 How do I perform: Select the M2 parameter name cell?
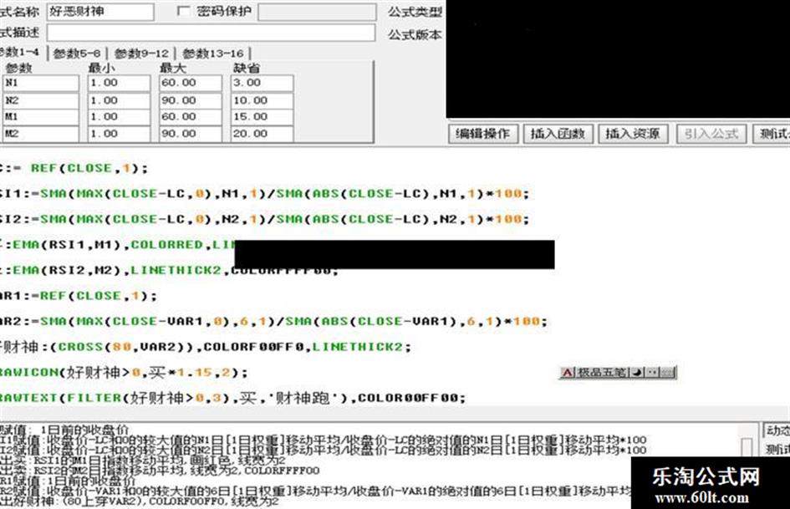click(x=41, y=134)
